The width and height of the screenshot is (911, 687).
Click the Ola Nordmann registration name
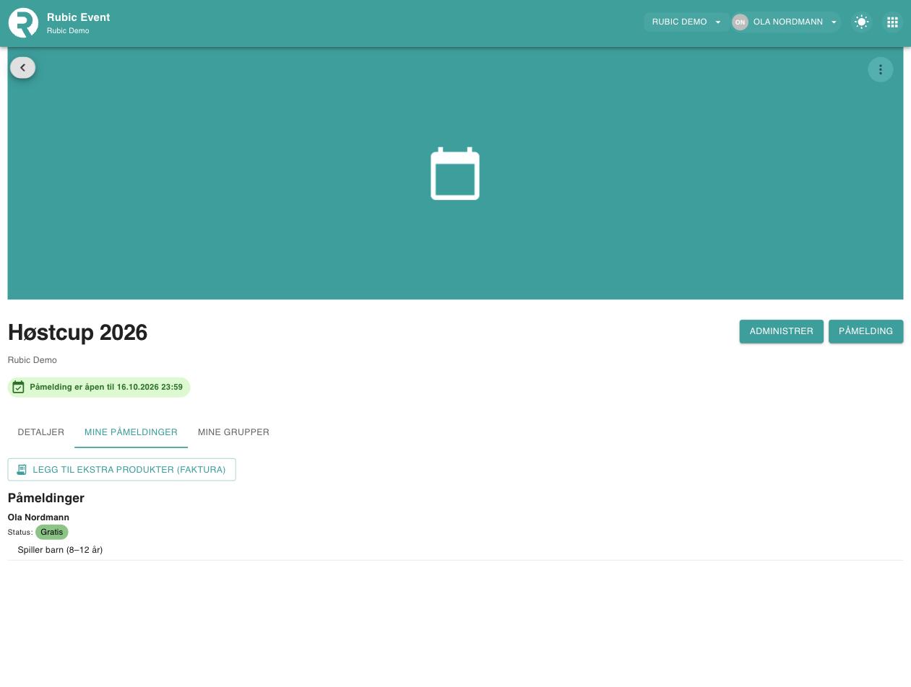coord(38,517)
